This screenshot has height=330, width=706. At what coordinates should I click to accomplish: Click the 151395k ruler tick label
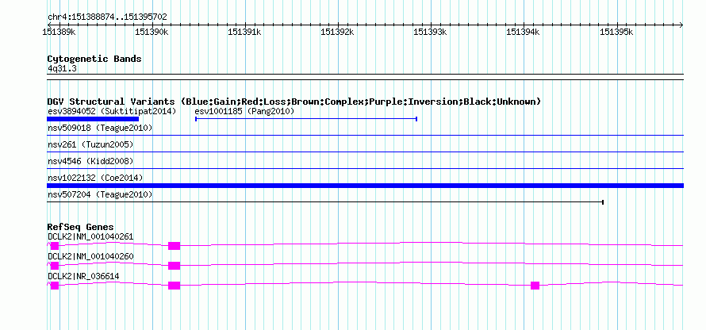(x=616, y=32)
